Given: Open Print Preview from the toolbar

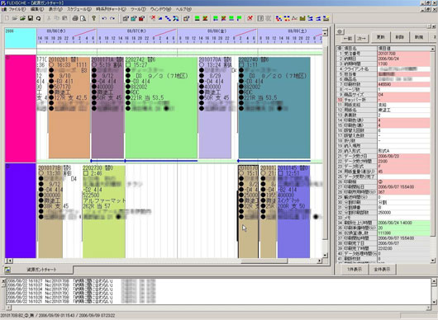Looking at the screenshot, I should pyautogui.click(x=83, y=18).
